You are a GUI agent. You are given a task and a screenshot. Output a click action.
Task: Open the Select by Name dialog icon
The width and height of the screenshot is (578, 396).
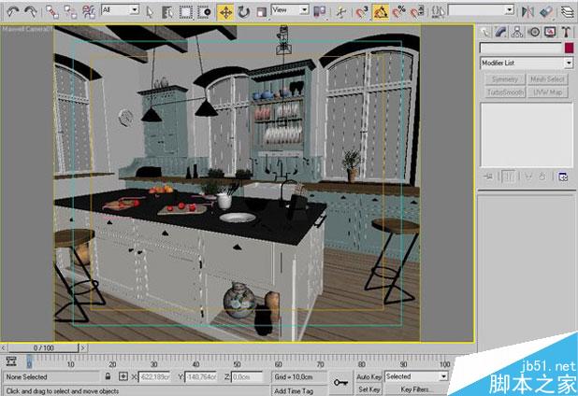[167, 12]
